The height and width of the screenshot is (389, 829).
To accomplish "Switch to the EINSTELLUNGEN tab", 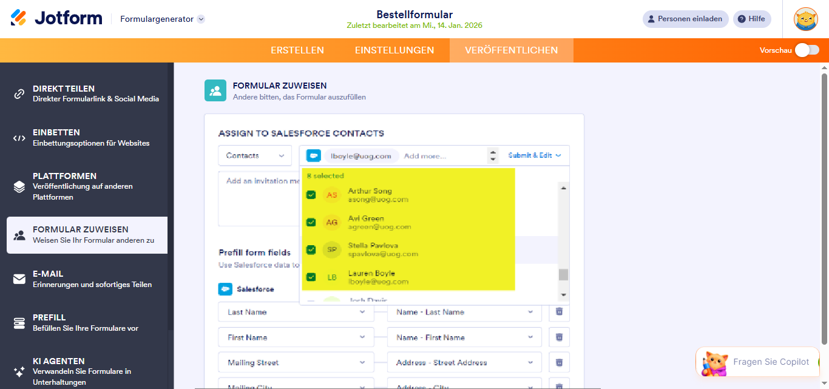I will point(394,50).
